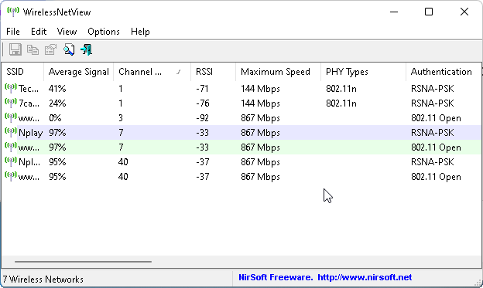Click RSNA-PSK in the Nplay row
This screenshot has height=288, width=483.
pyautogui.click(x=433, y=133)
